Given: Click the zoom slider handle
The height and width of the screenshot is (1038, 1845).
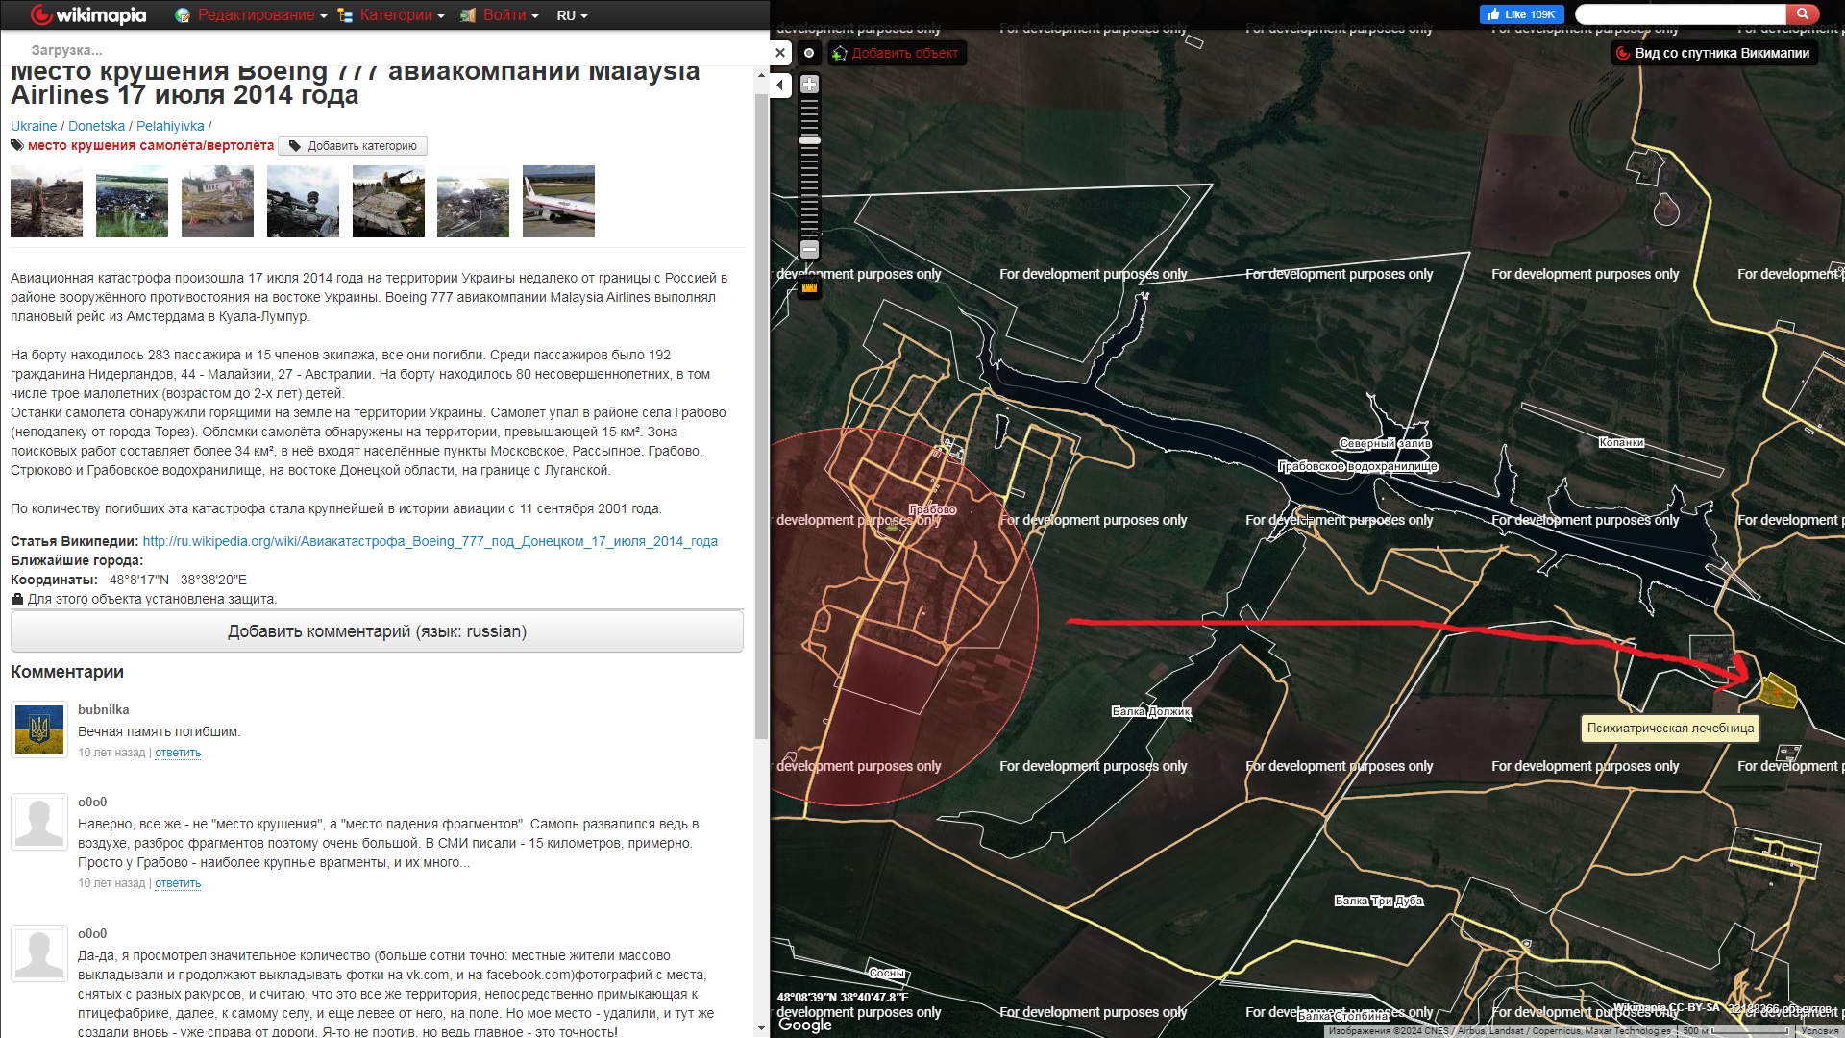Looking at the screenshot, I should (809, 140).
